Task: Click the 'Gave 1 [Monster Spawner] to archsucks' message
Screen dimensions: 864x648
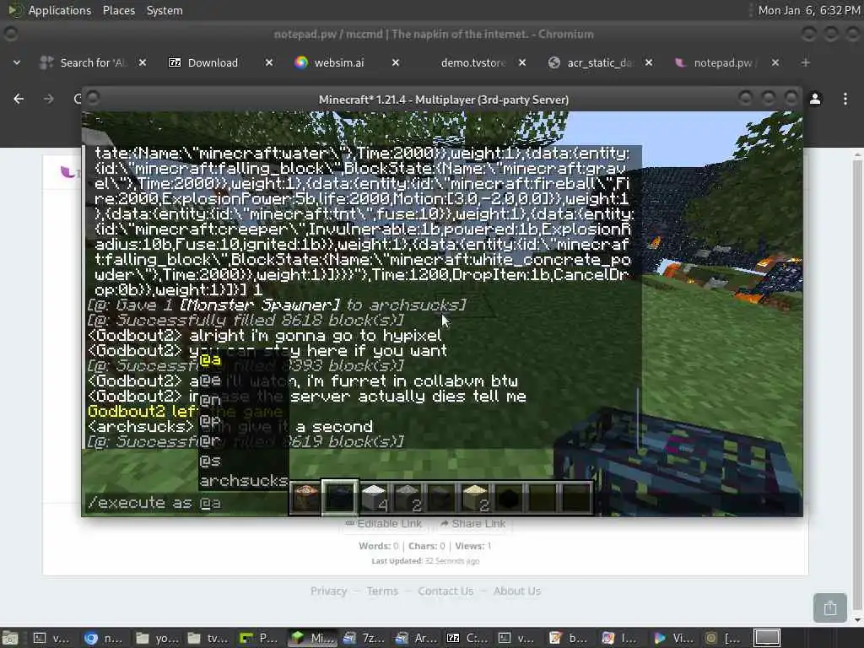Action: 277,305
